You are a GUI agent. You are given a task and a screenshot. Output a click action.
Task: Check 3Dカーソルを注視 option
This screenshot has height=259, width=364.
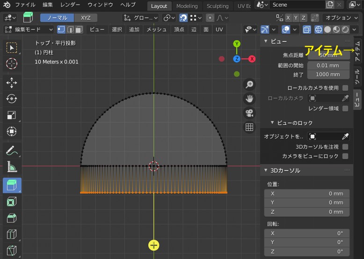(x=345, y=147)
